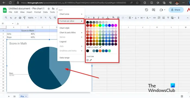
Task: Click the functions sigma icon
Action: pyautogui.click(x=179, y=18)
